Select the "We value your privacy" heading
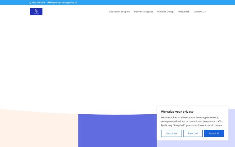 coord(177,112)
